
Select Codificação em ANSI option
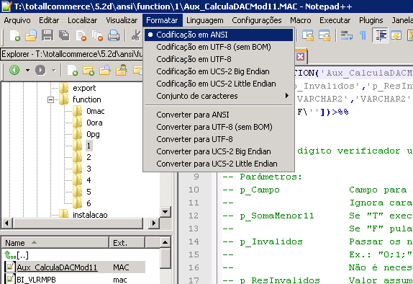click(219, 35)
